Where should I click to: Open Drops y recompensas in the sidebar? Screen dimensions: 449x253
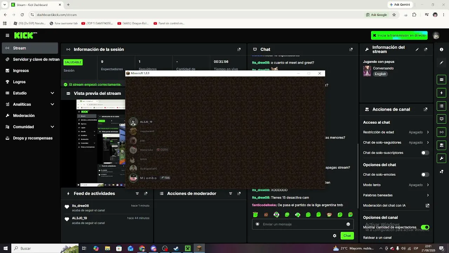coord(30,138)
